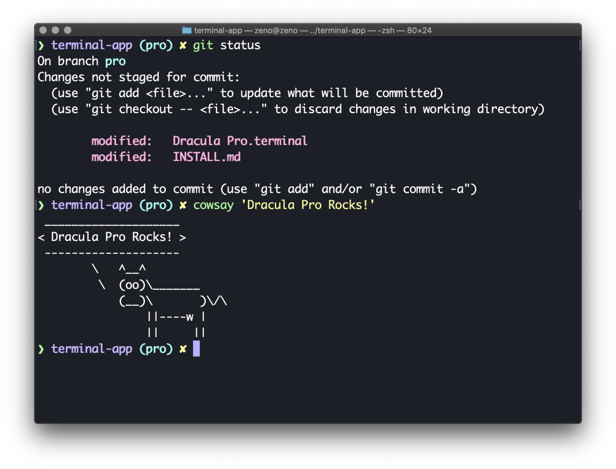Click the purple terminal-app label in the bottom prompt
Screen dimensions: 616x469
pos(92,349)
